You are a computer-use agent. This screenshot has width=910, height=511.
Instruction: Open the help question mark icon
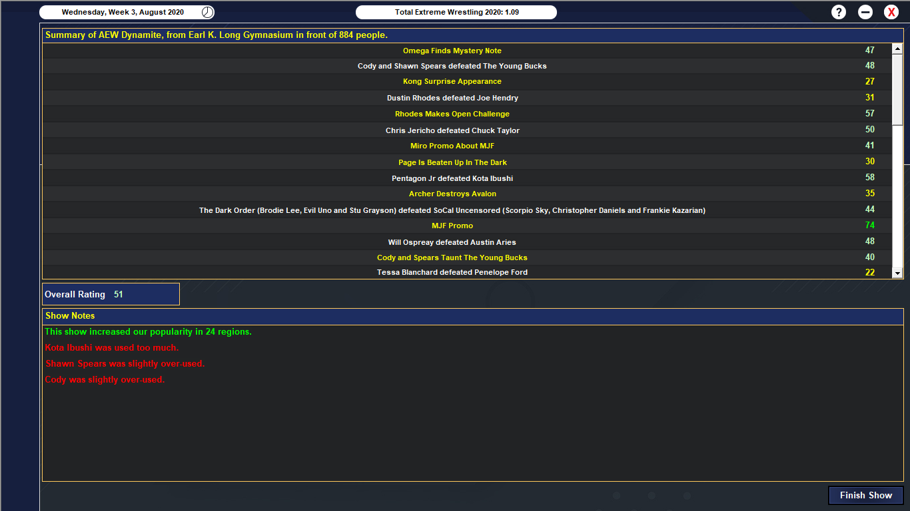(839, 12)
